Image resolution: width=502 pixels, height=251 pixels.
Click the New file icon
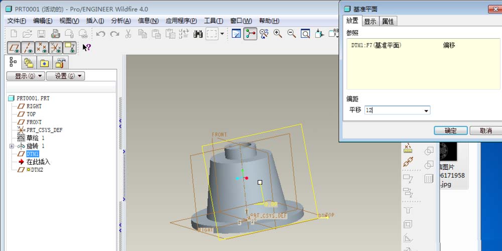coord(14,34)
